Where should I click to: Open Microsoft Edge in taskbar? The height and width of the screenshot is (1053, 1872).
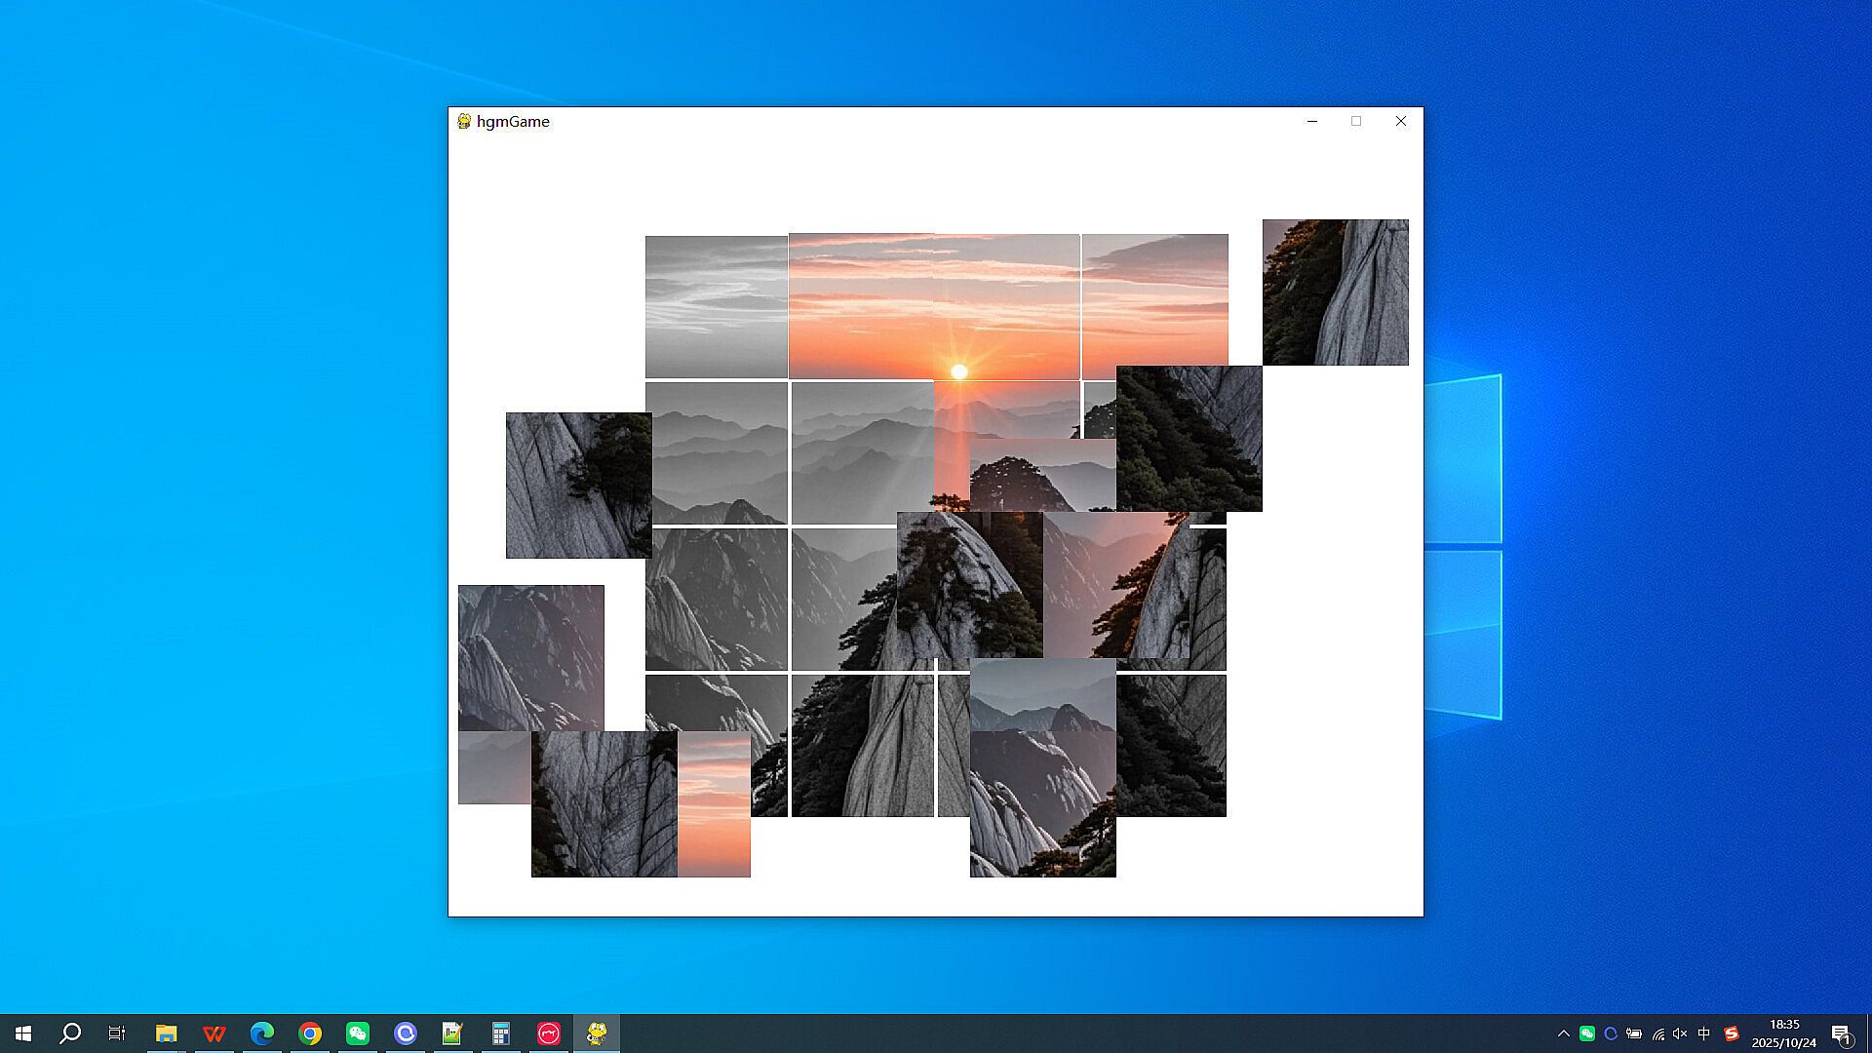point(261,1033)
